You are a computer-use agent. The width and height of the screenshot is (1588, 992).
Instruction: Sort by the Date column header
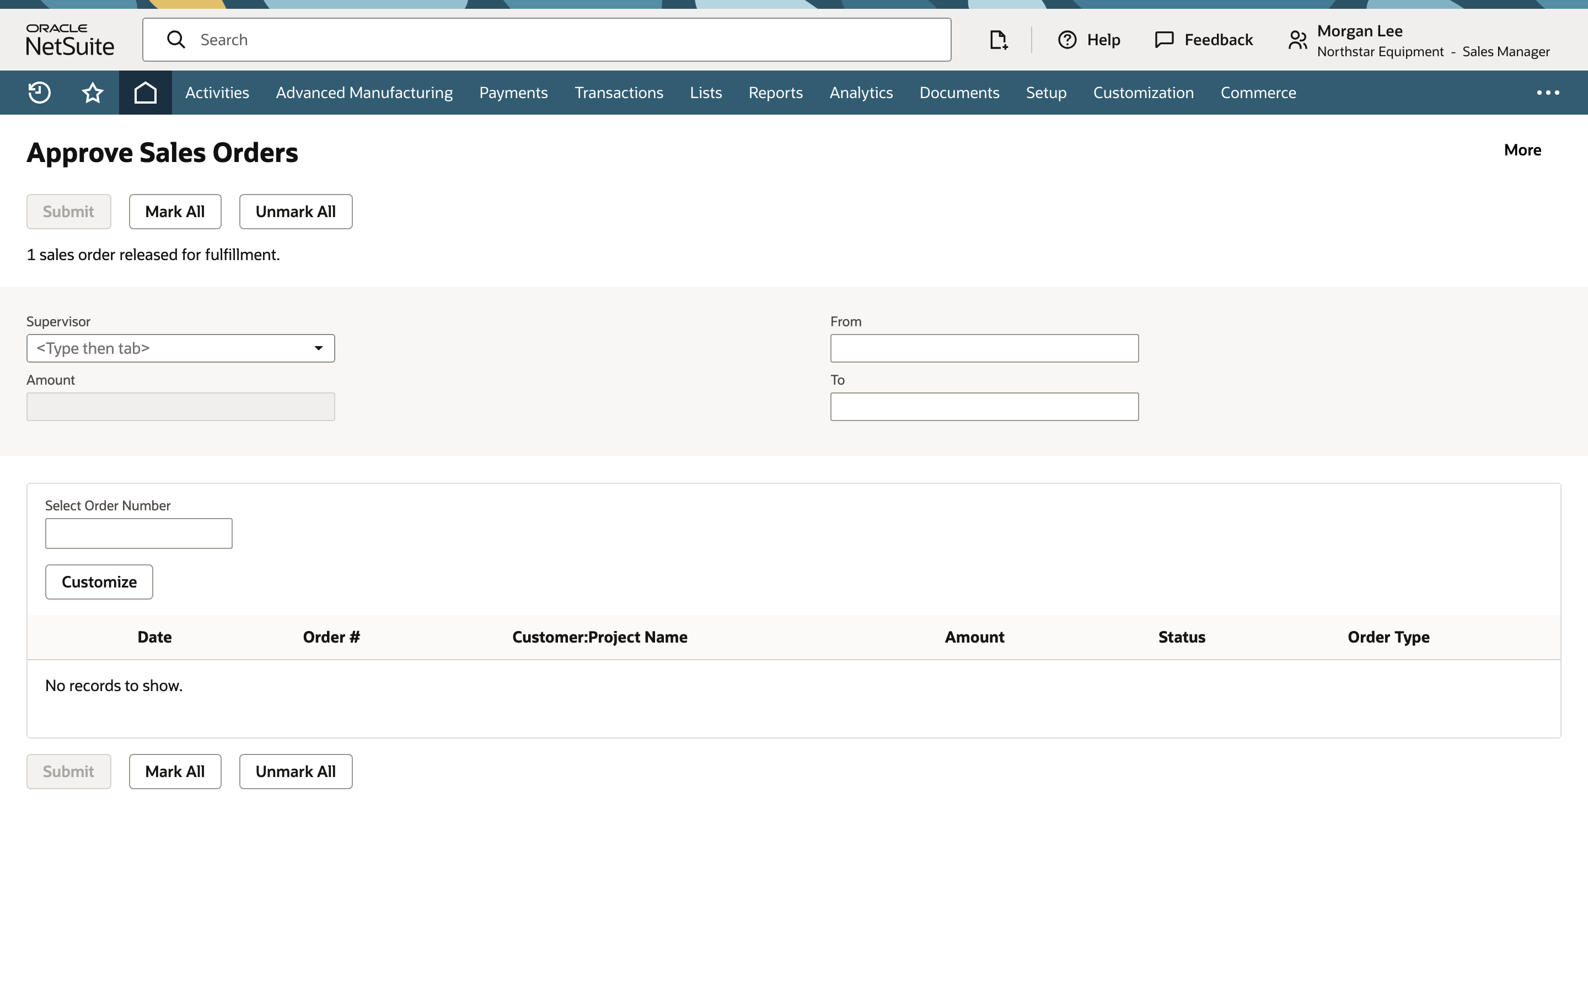coord(155,637)
